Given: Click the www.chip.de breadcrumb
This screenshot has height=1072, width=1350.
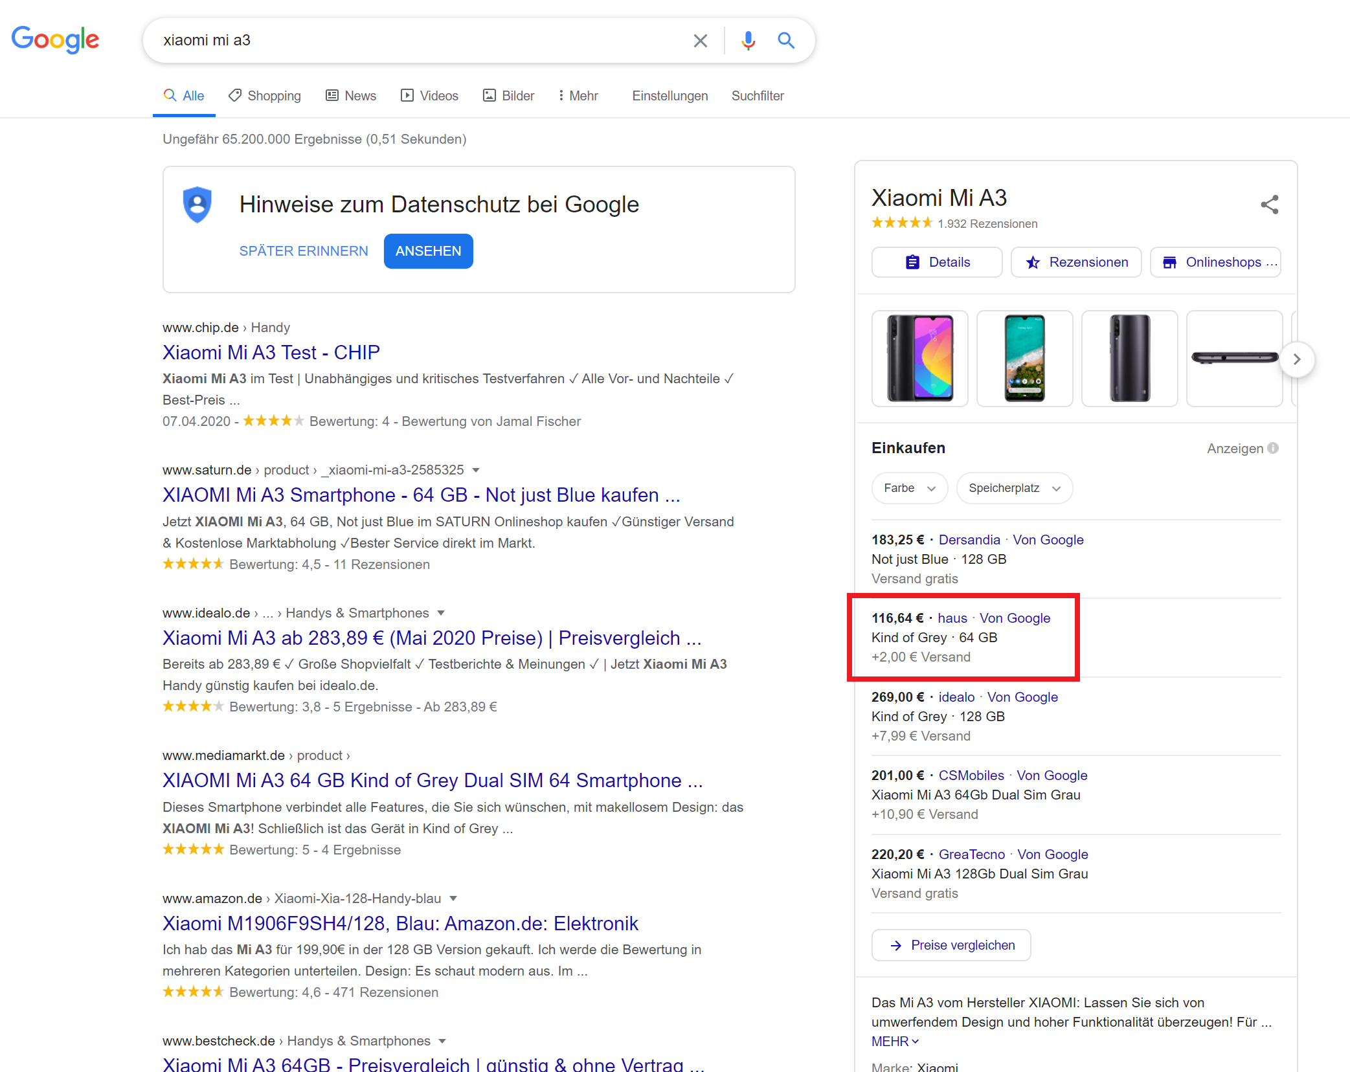Looking at the screenshot, I should (x=201, y=328).
